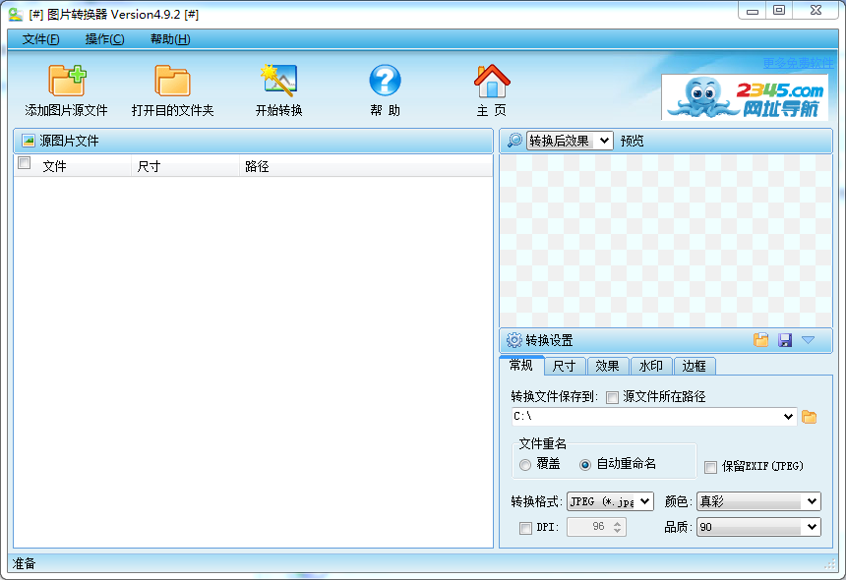Open the 帮助(H) menu
Viewport: 846px width, 580px height.
pos(170,38)
